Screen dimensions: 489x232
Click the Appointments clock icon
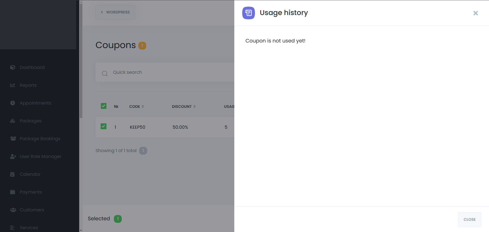click(12, 103)
